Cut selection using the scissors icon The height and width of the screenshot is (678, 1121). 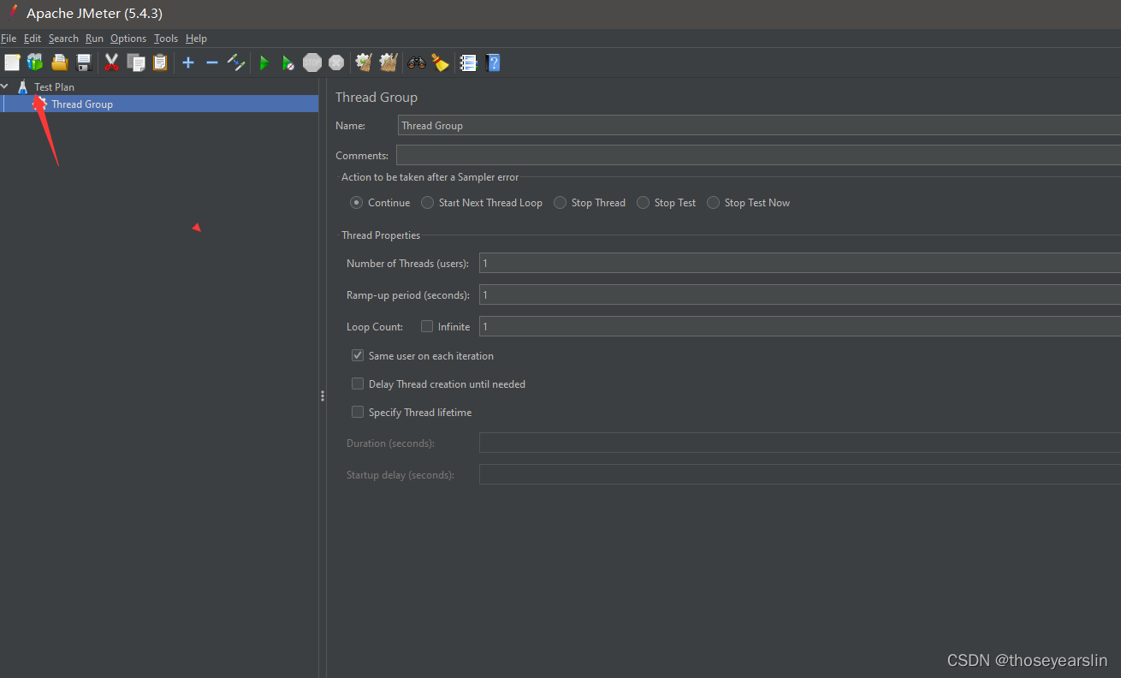(x=111, y=62)
